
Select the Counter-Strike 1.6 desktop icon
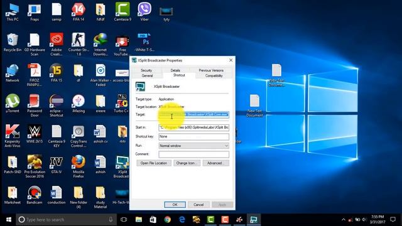pyautogui.click(x=79, y=44)
